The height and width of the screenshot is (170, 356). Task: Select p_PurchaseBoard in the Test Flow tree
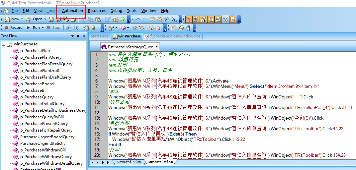coord(37,84)
